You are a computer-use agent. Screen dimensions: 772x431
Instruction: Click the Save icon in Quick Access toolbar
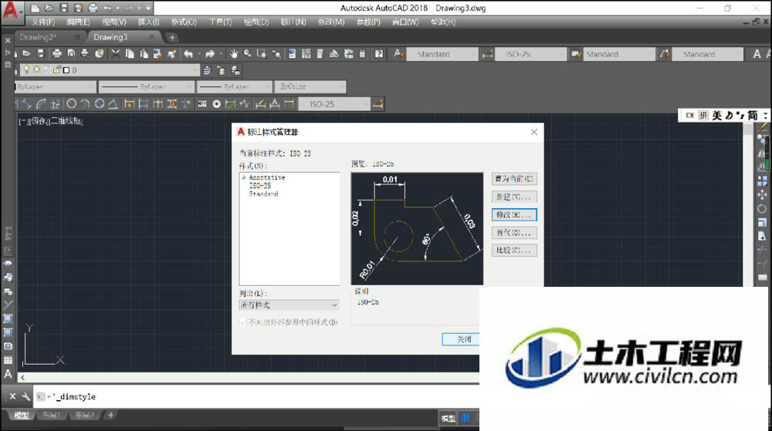coord(64,8)
